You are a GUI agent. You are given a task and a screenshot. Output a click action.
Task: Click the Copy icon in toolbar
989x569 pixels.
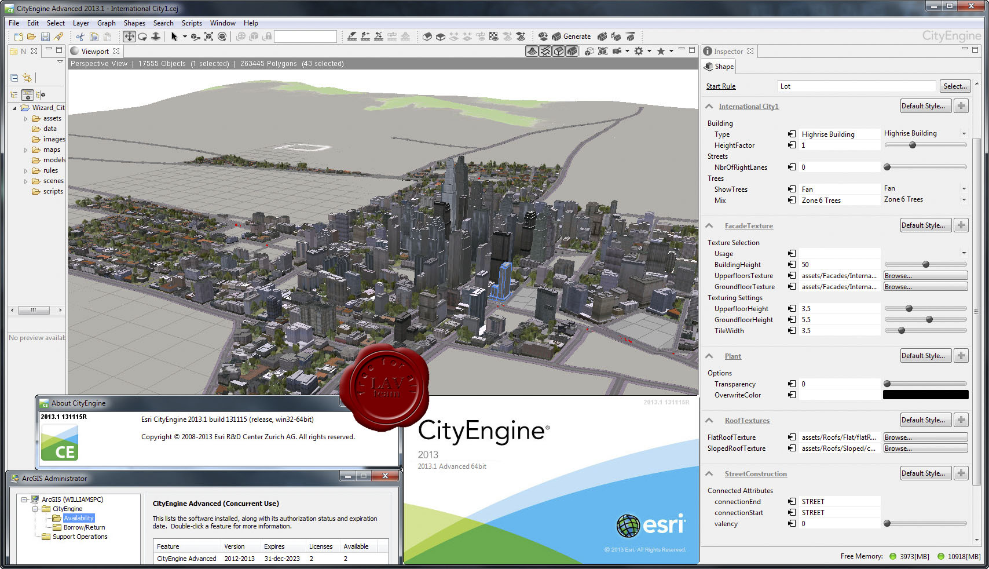pos(94,37)
